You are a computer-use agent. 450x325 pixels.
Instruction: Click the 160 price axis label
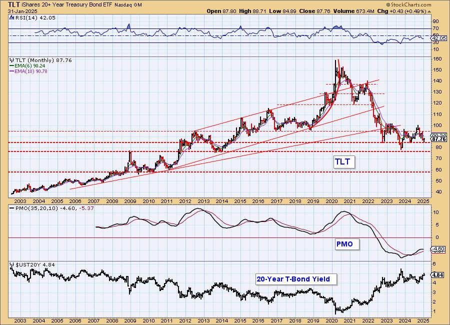click(437, 59)
